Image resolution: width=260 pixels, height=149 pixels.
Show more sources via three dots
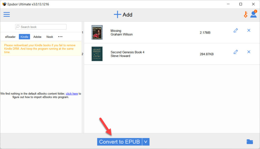click(60, 37)
